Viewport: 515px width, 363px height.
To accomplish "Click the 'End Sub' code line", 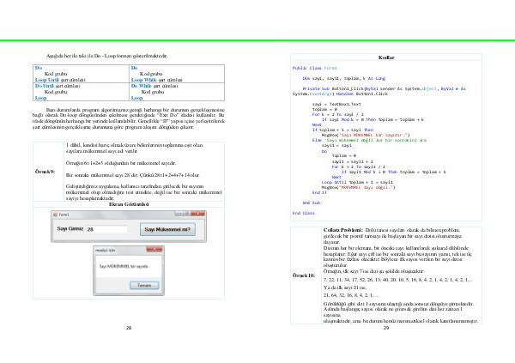I will [312, 203].
